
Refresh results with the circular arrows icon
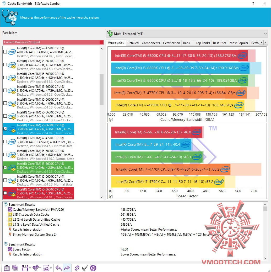(x=77, y=268)
